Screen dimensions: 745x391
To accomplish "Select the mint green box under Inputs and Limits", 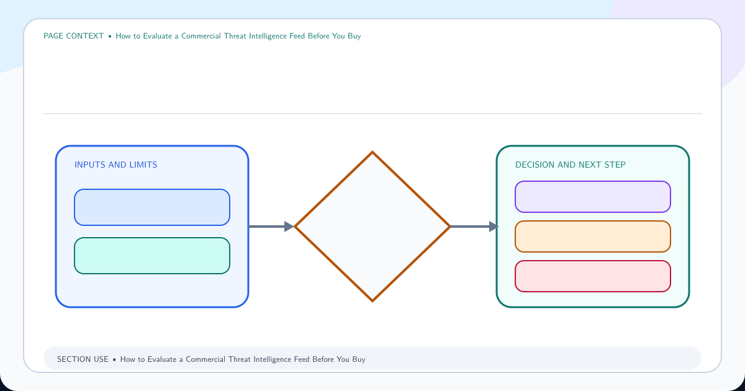I will (152, 256).
